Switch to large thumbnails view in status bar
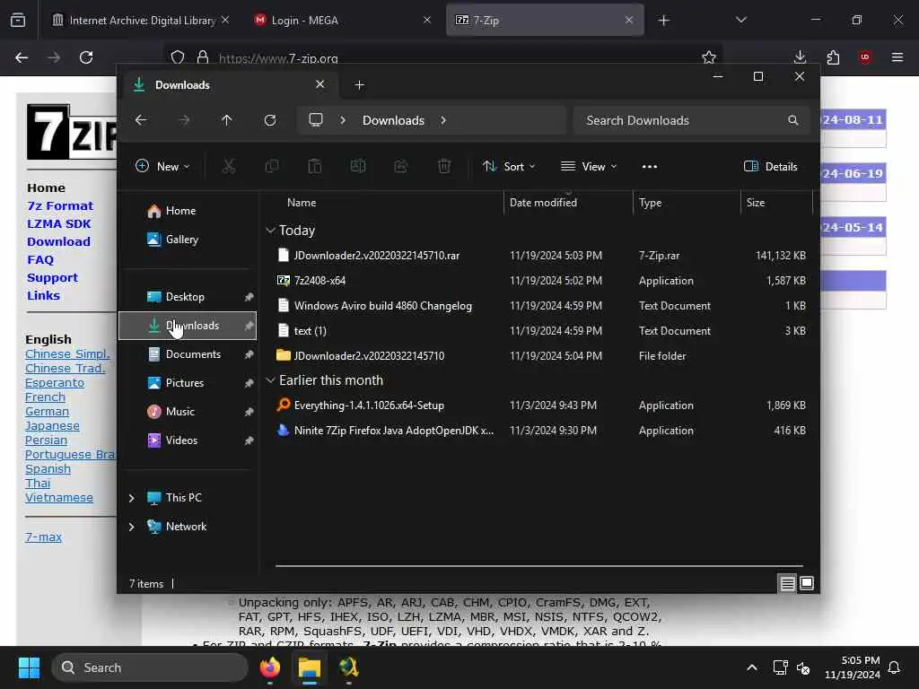This screenshot has width=919, height=689. pos(807,583)
